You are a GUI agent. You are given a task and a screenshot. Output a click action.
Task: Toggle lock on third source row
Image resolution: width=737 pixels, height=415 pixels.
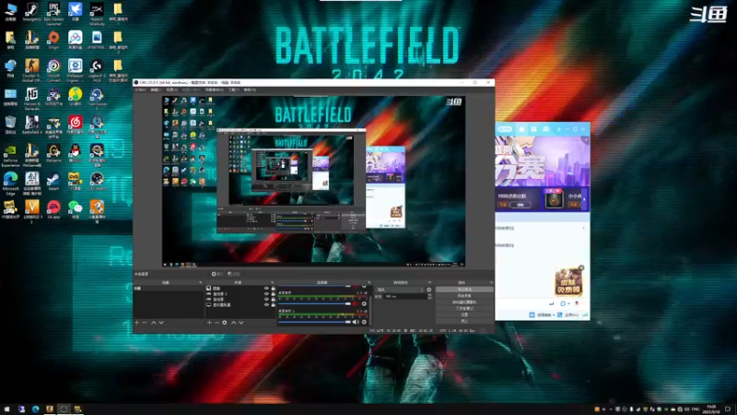(x=273, y=299)
